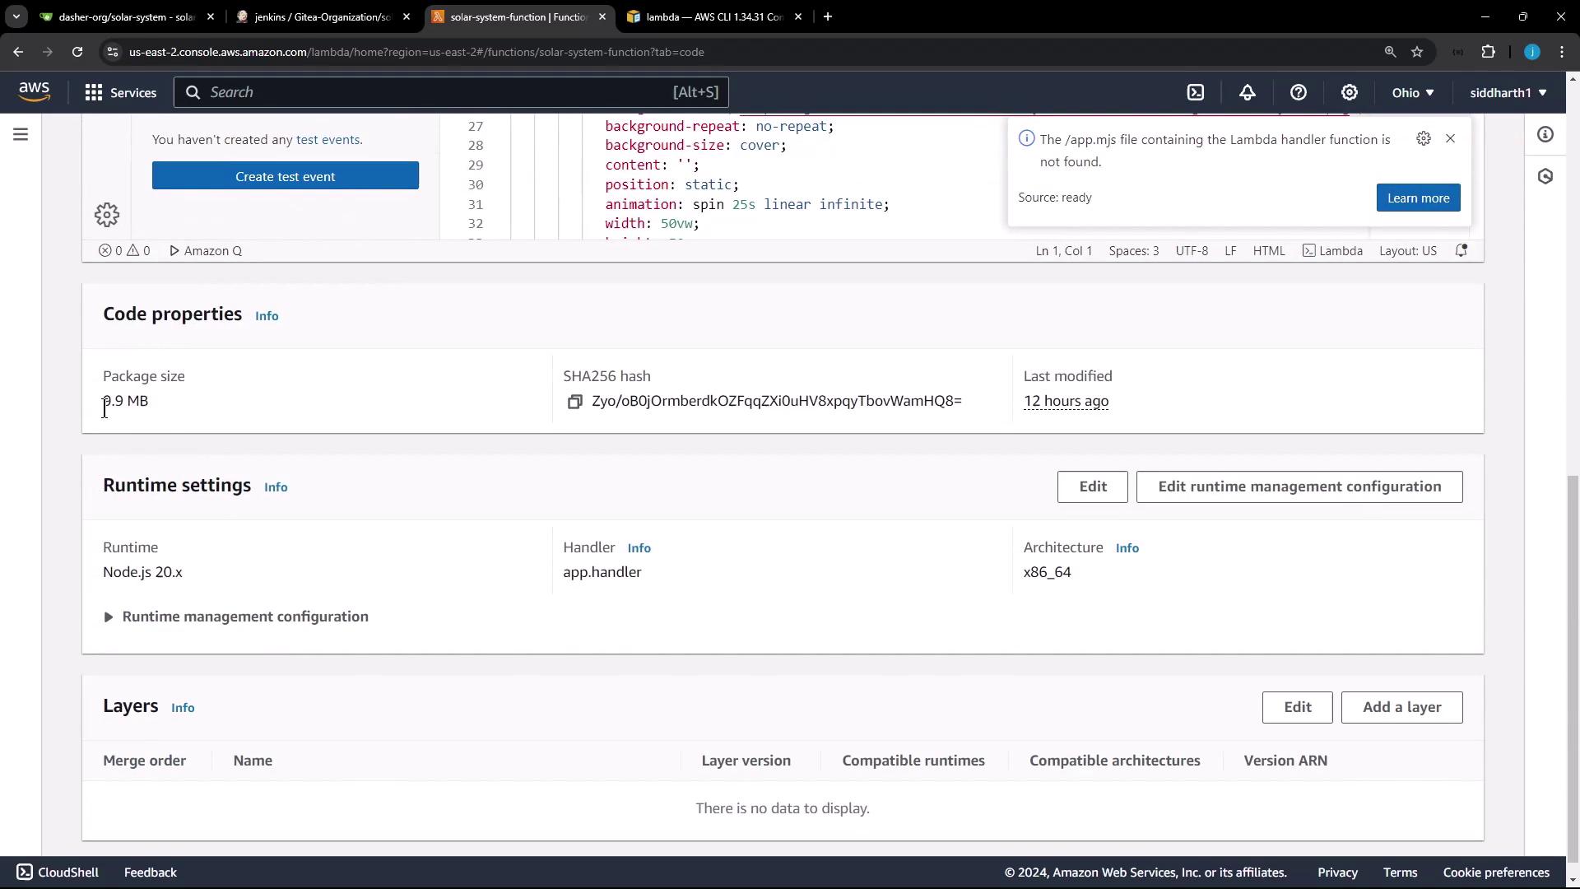Click Edit runtime management configuration button
This screenshot has height=889, width=1580.
(x=1299, y=486)
